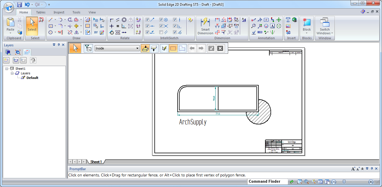Click the Move tool icon in Draw

76,26
